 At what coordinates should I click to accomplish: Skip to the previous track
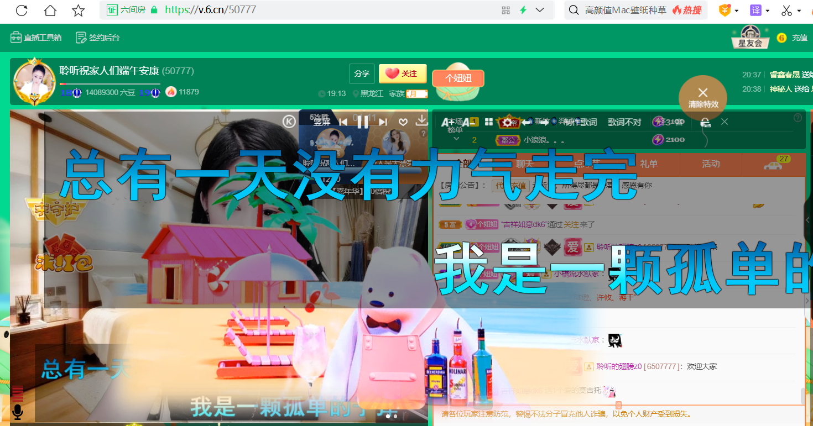343,122
